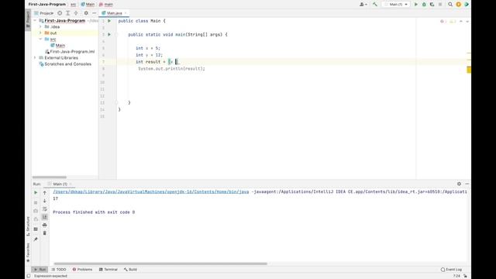
Task: Hide the Project panel with minus icon
Action: (x=95, y=13)
